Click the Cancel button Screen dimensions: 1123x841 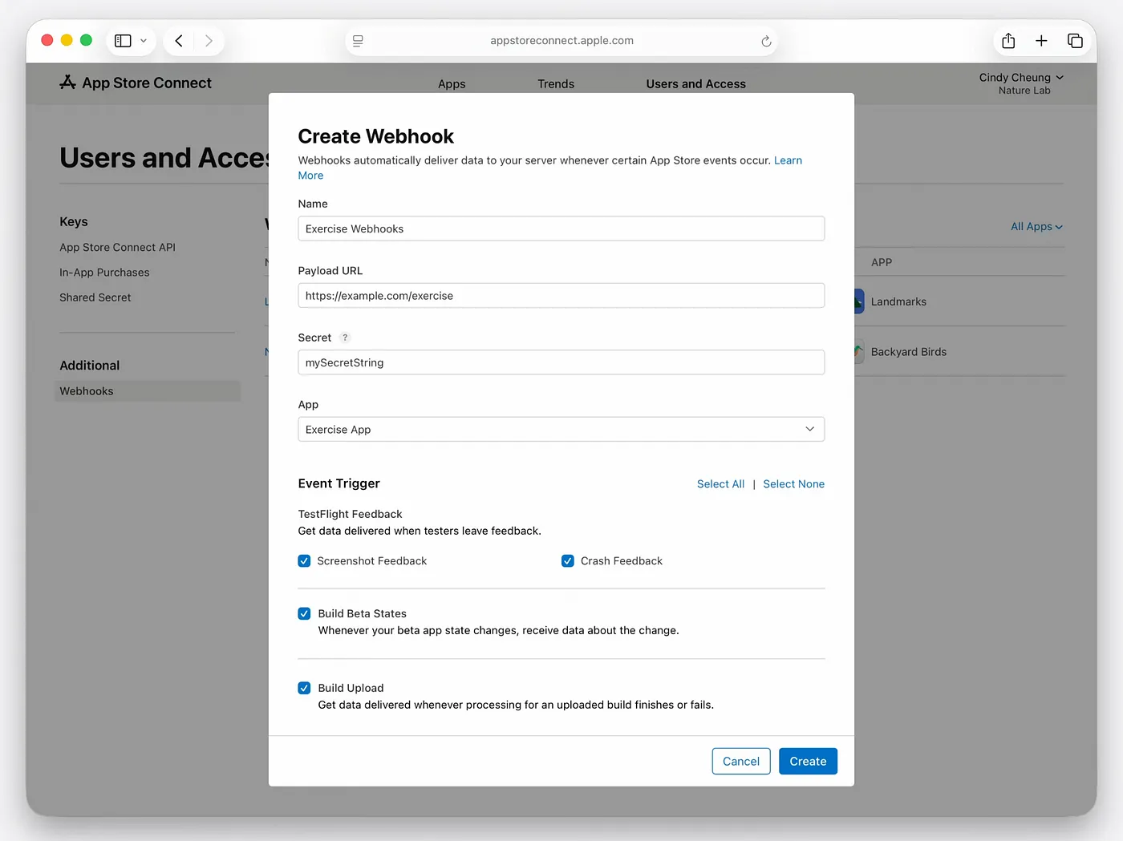pyautogui.click(x=741, y=762)
